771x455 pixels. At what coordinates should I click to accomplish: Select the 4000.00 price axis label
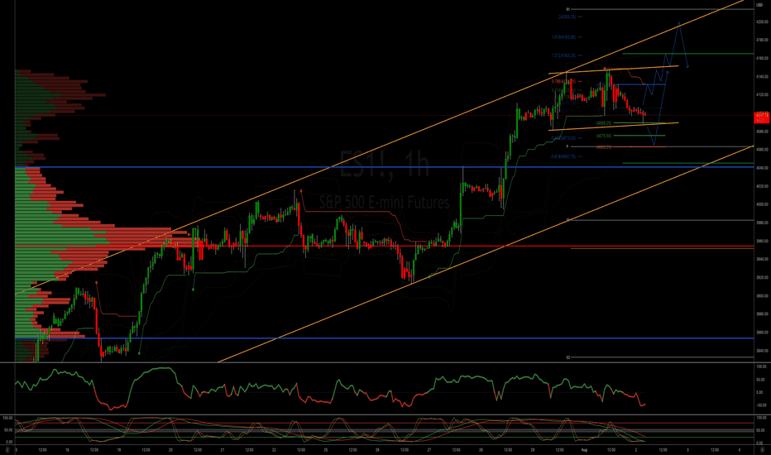click(763, 204)
